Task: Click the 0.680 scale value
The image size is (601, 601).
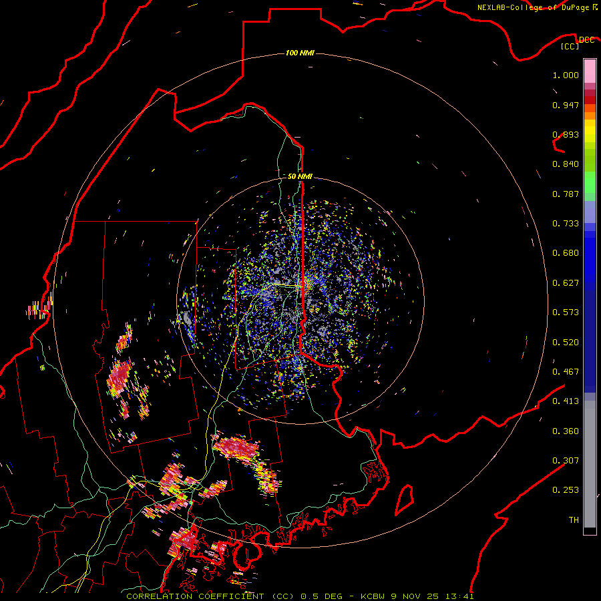Action: click(566, 253)
